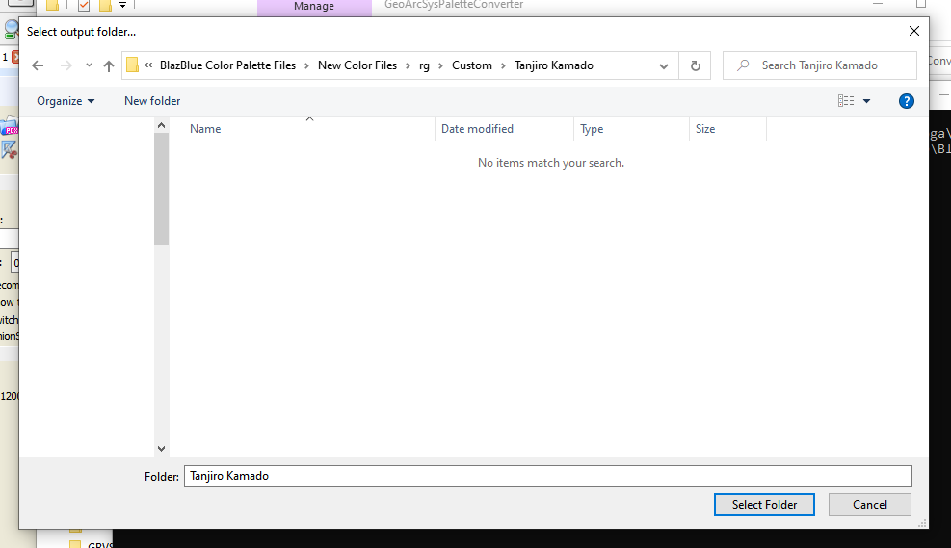951x548 pixels.
Task: Open the view options dropdown arrow
Action: click(x=867, y=101)
